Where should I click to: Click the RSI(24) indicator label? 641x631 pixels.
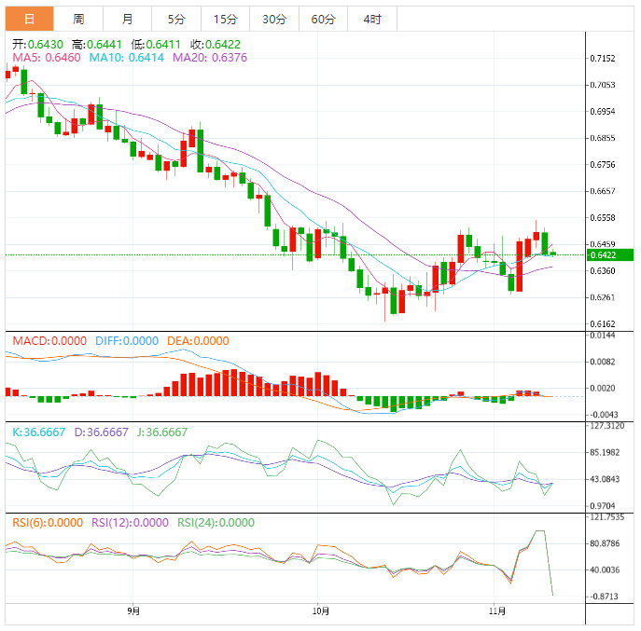coord(216,523)
